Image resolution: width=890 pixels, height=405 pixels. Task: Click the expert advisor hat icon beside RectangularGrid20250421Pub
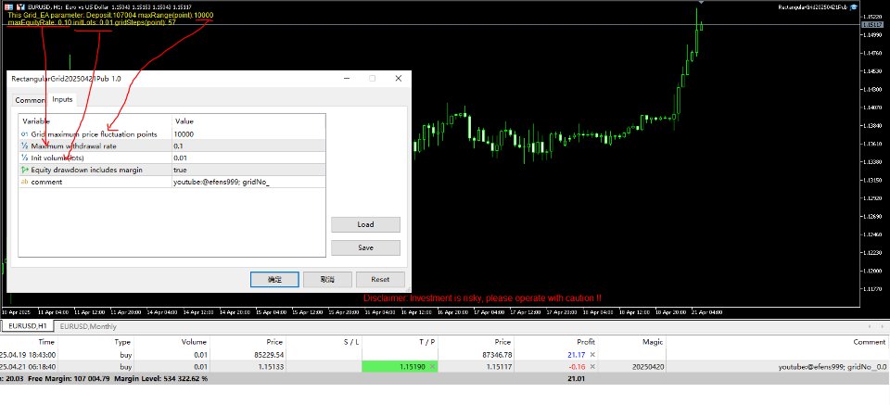click(x=854, y=6)
